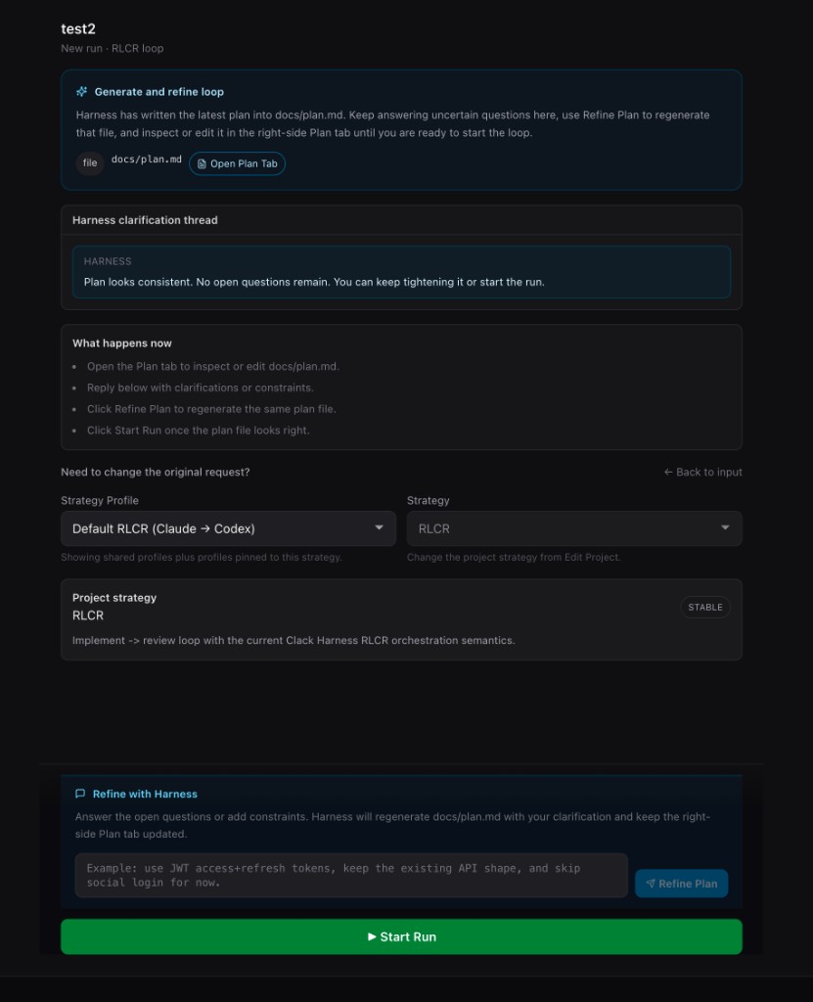
Task: Start the run with the green Start Run button
Action: pos(401,936)
